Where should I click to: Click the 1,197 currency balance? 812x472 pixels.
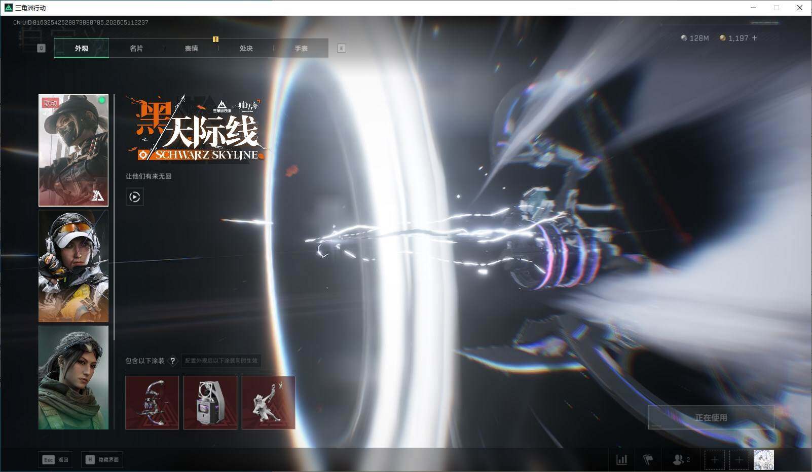734,38
